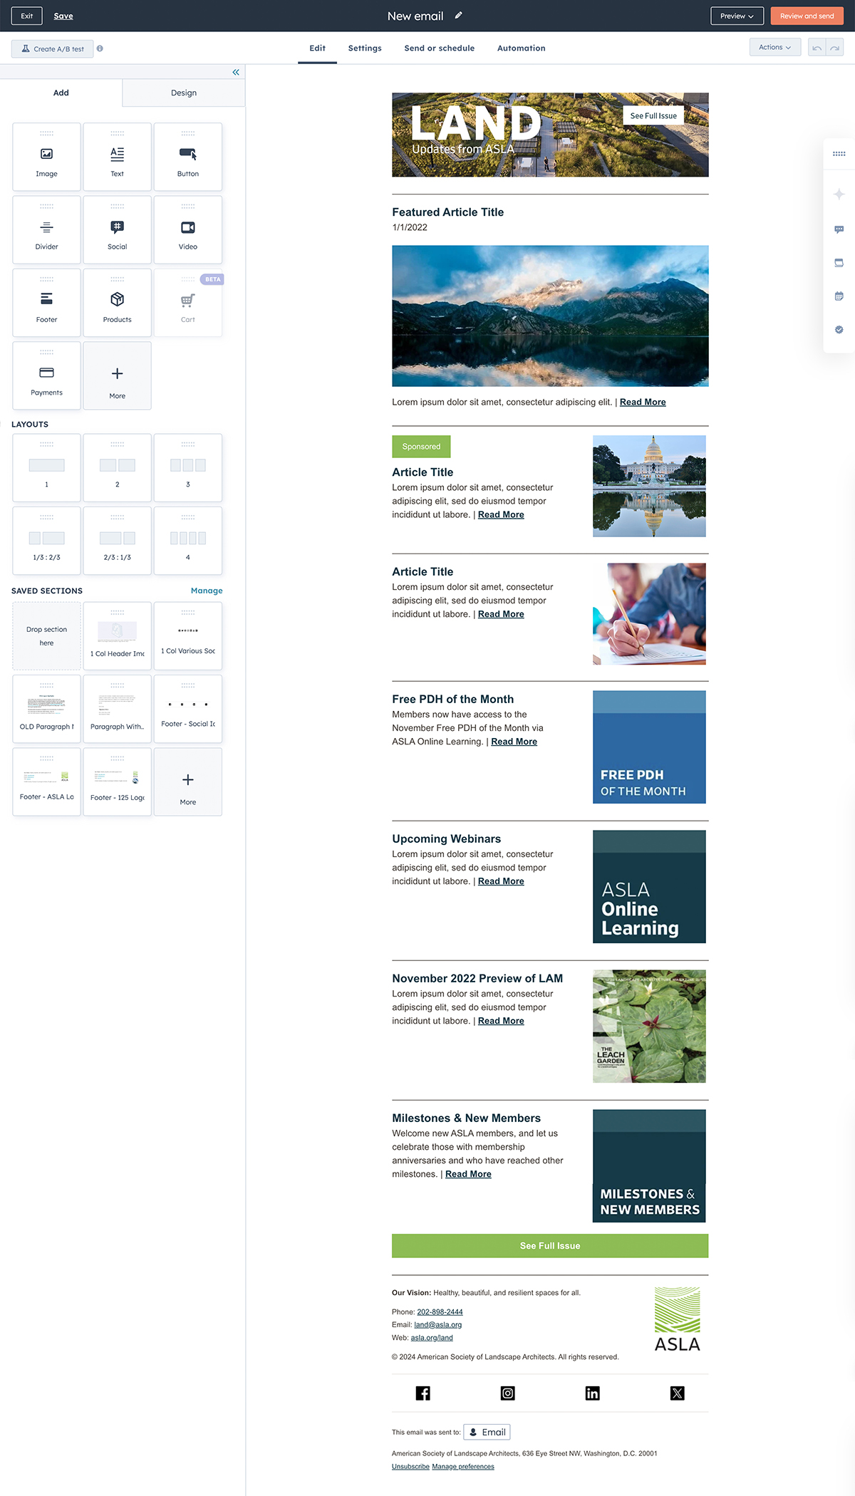Open the sparkle AI assistant icon
The height and width of the screenshot is (1496, 855).
click(839, 194)
